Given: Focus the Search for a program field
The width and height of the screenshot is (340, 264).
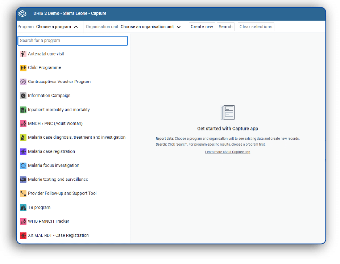Looking at the screenshot, I should click(72, 41).
